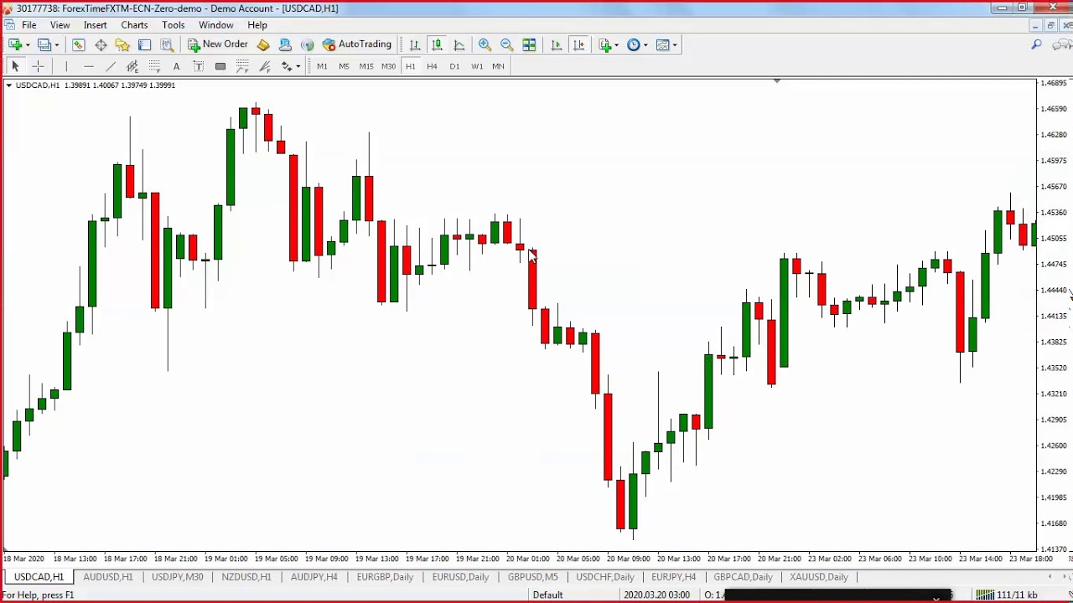
Task: Launch the Strategy Tester icon
Action: click(x=166, y=44)
